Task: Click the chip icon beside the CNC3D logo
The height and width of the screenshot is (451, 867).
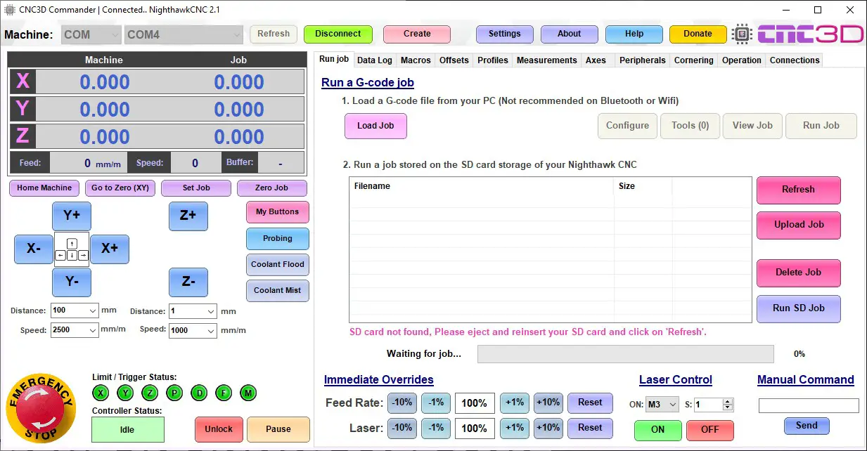Action: point(742,34)
